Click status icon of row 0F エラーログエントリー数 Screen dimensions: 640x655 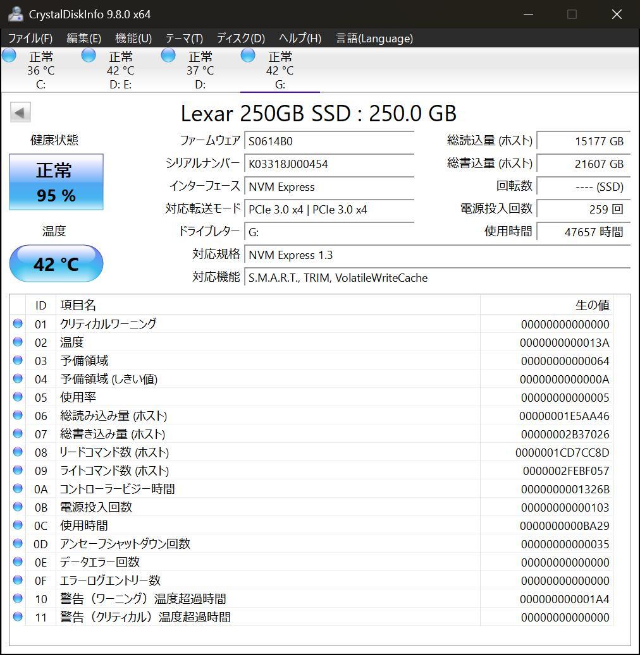tap(18, 580)
